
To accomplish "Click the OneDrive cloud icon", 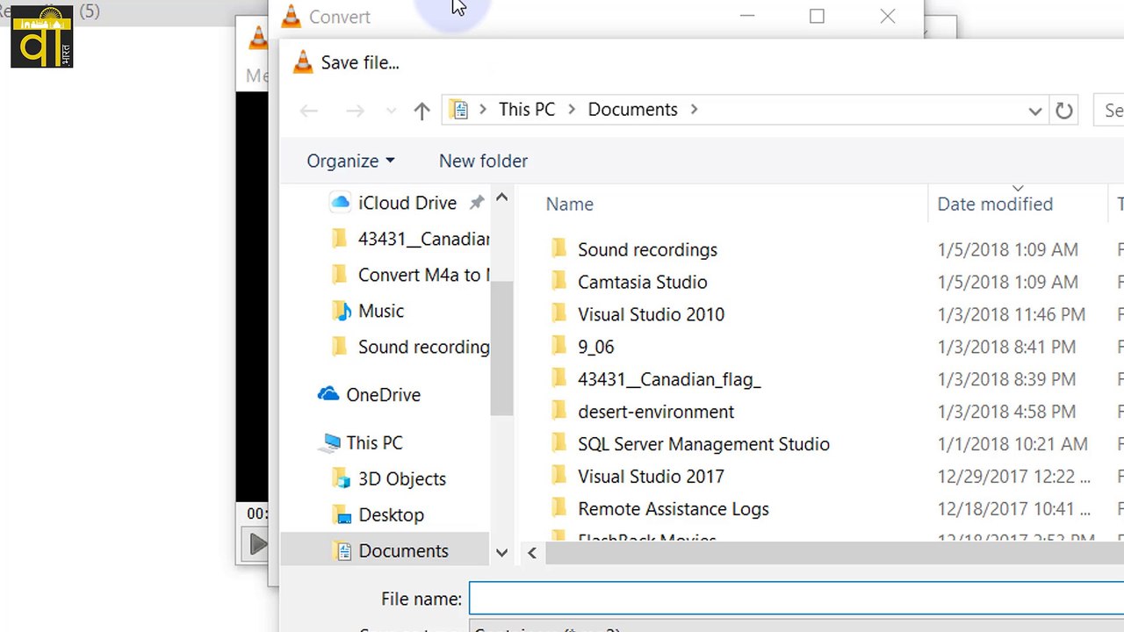I will point(328,394).
